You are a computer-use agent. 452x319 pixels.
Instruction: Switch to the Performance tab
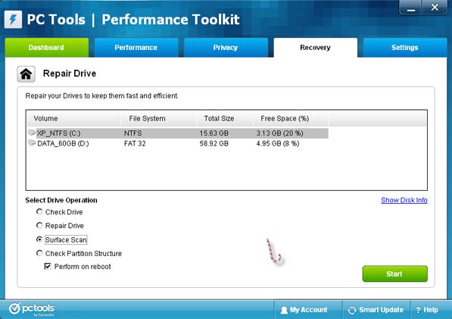[x=136, y=48]
